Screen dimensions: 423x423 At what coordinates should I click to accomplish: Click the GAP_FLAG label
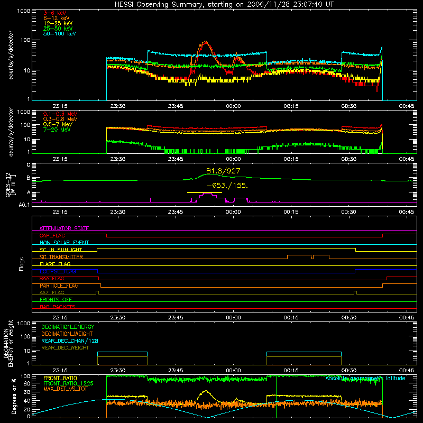tap(52, 235)
